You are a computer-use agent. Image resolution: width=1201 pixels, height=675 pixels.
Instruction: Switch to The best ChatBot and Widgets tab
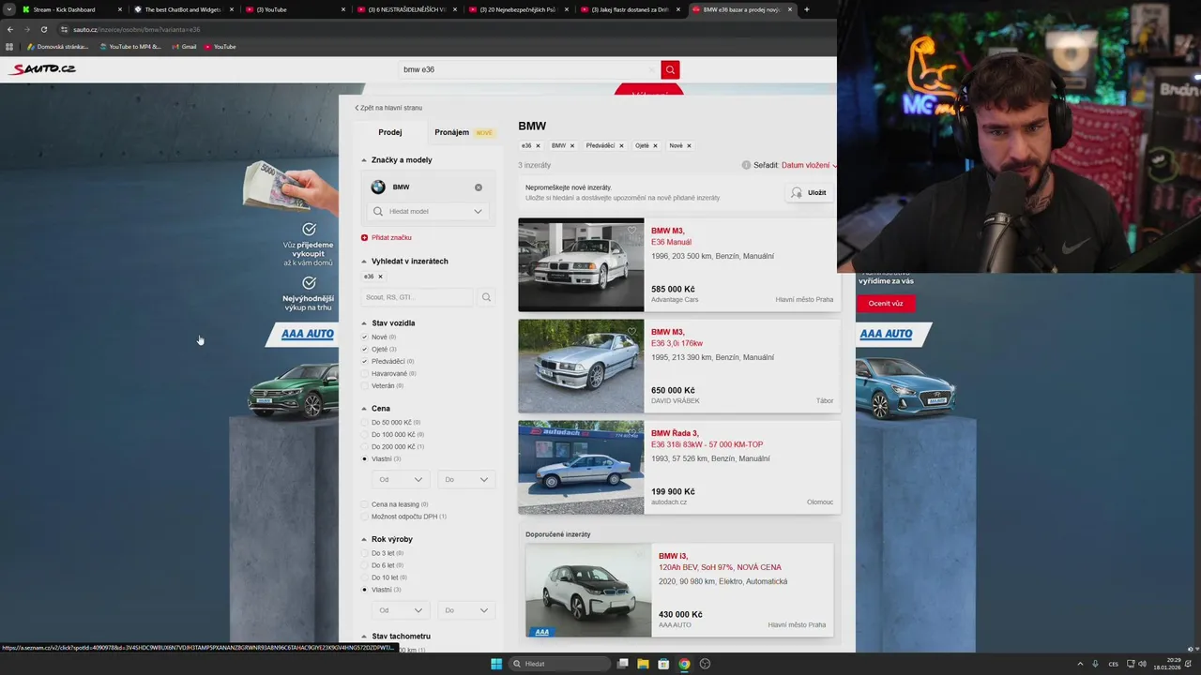tap(182, 9)
